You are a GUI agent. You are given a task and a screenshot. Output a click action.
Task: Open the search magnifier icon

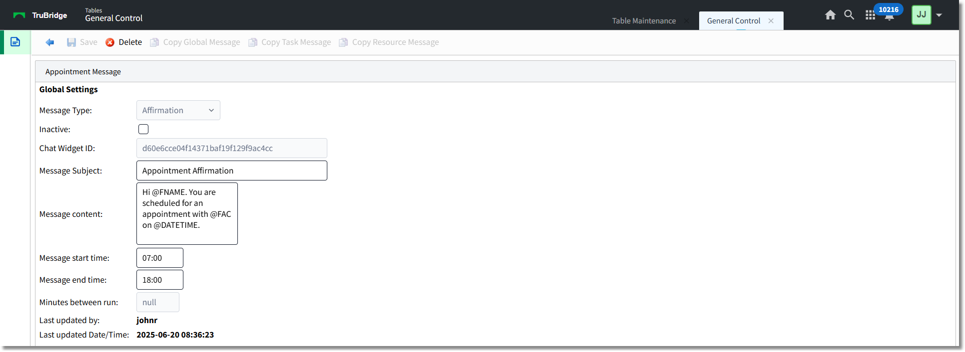[849, 15]
